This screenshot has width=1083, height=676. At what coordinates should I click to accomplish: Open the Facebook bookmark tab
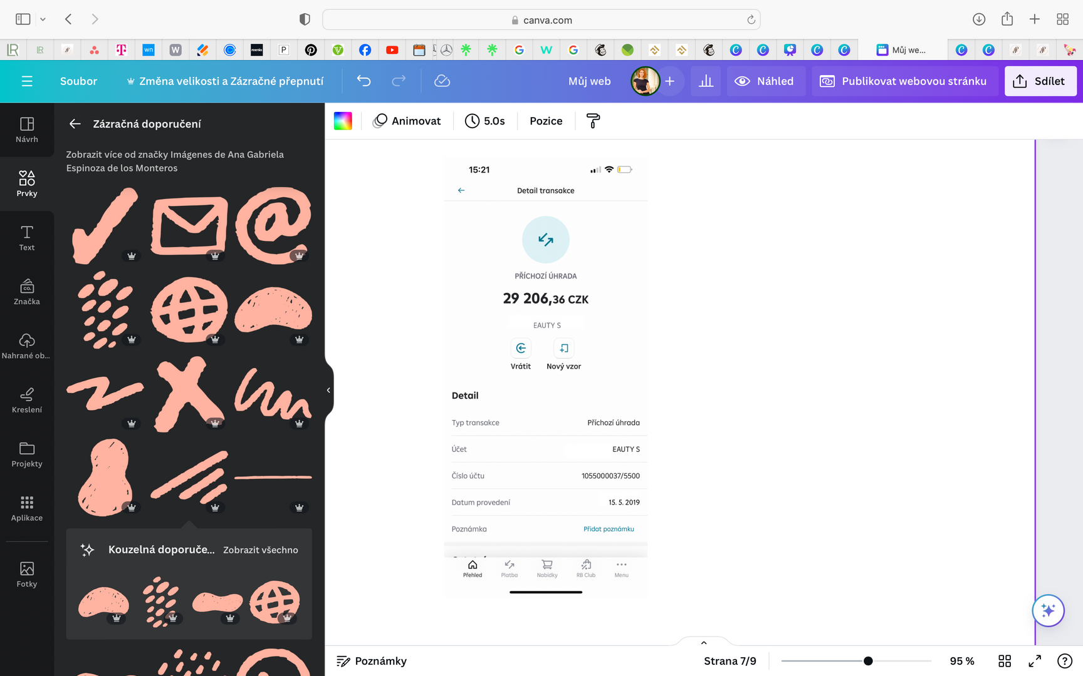(365, 50)
